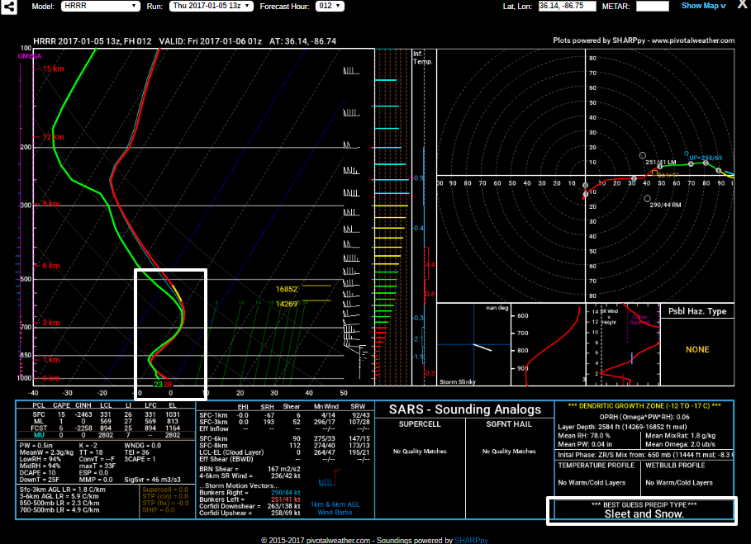Click the share icon in the top-left corner
Screen dimensions: 751x544
(8, 7)
